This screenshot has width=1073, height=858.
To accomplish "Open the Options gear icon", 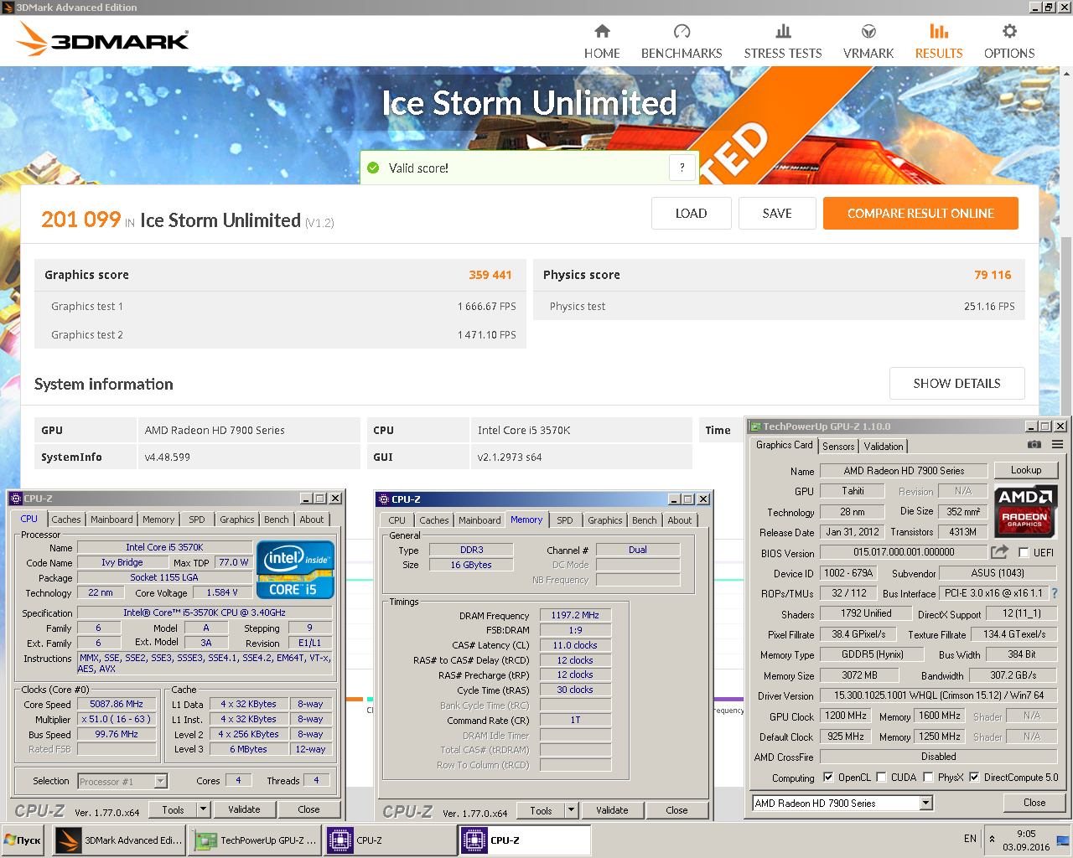I will (x=1009, y=32).
